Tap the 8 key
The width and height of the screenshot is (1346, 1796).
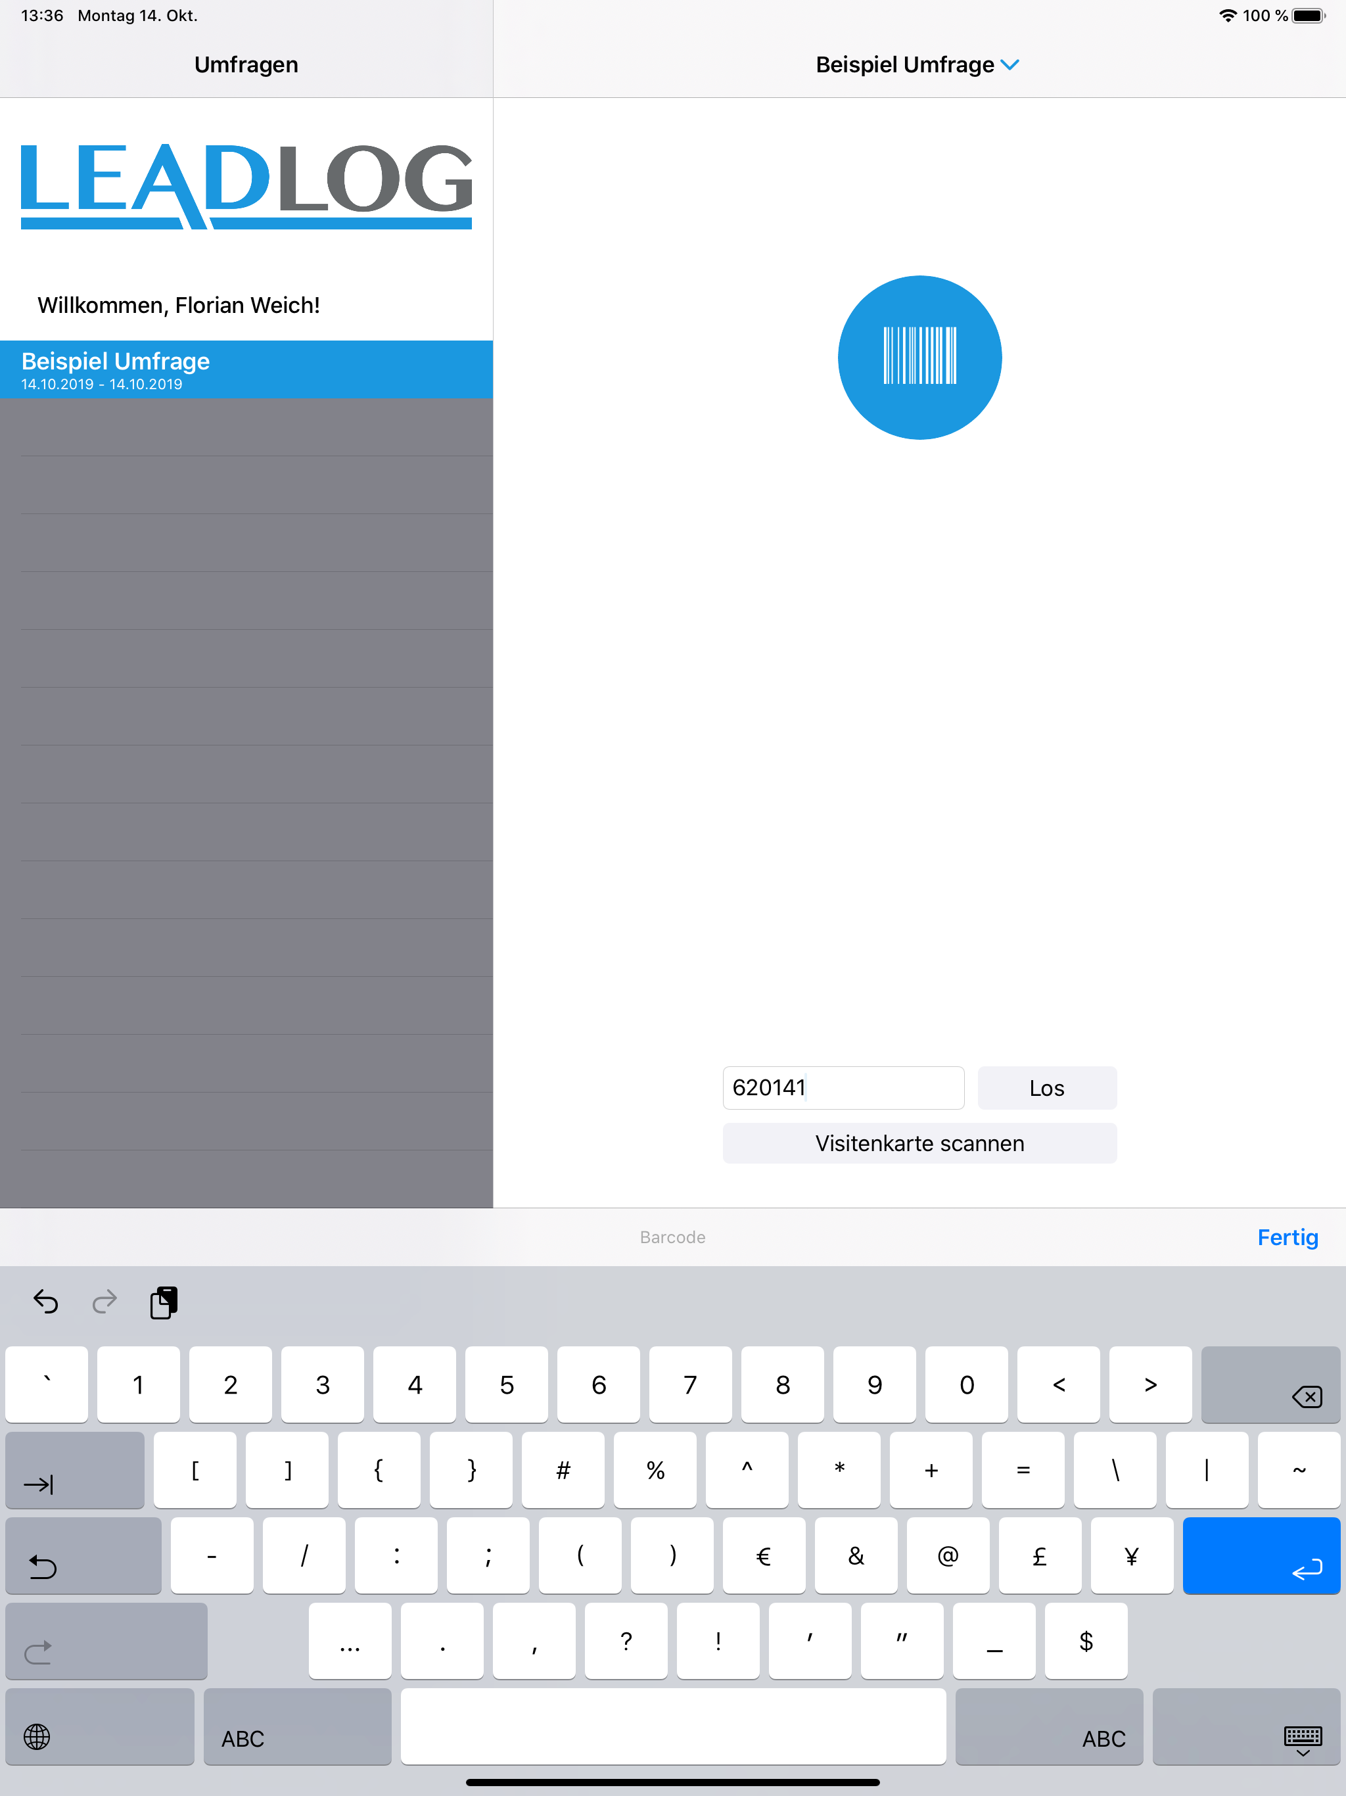783,1384
